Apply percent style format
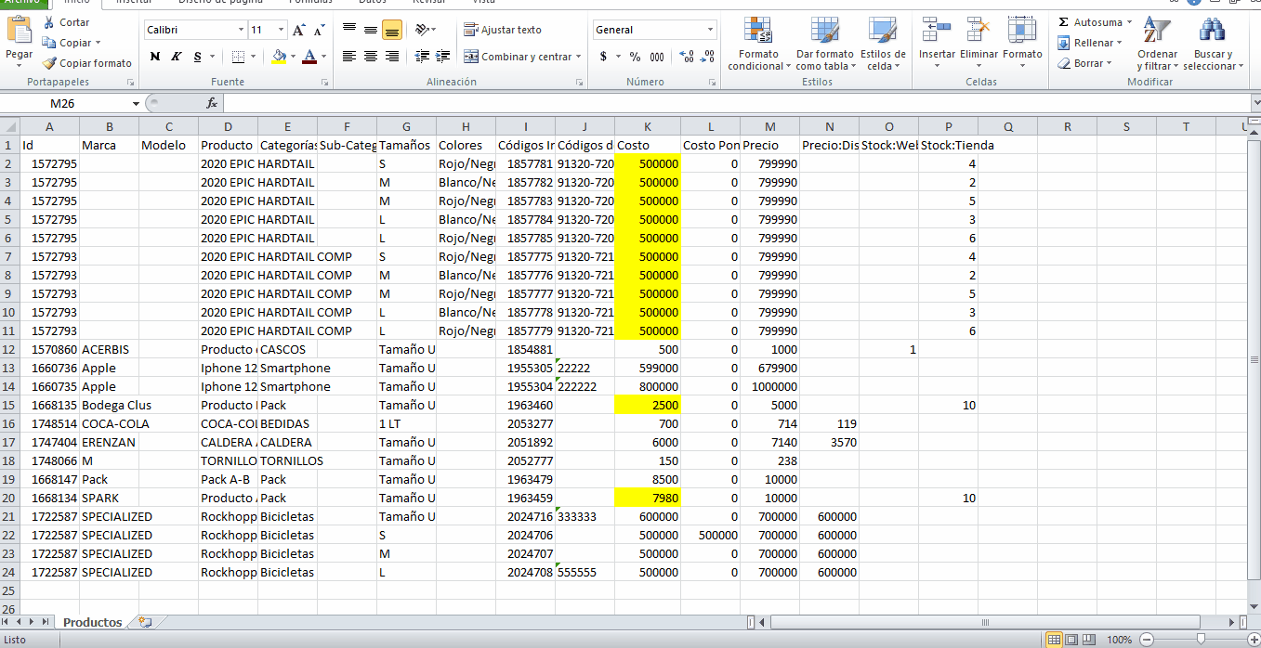The height and width of the screenshot is (648, 1261). pos(635,57)
